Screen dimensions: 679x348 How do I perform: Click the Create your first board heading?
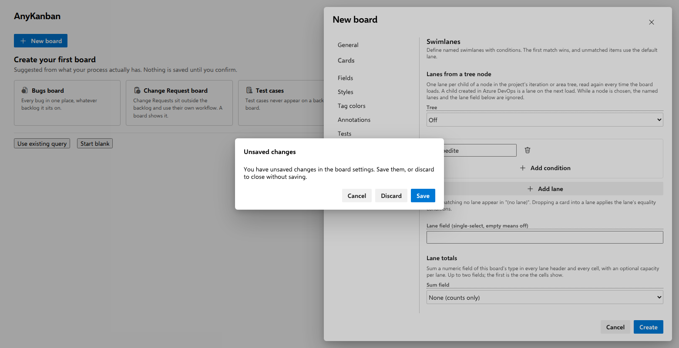[x=55, y=60]
